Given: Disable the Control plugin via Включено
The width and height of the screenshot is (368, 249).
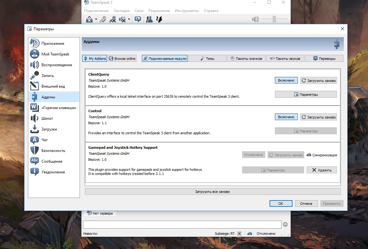Looking at the screenshot, I should click(x=286, y=117).
